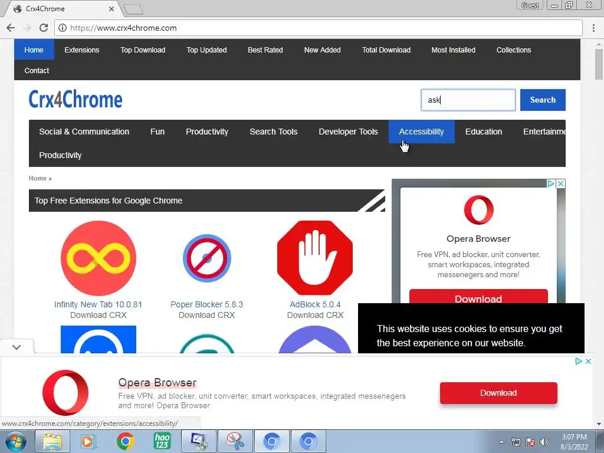Open hao123 taskbar shortcut
Viewport: 604px width, 453px height.
click(162, 441)
